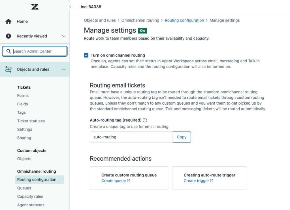Click external link icon beside Create trigger
Screen dimensions: 290x210
coord(212,181)
